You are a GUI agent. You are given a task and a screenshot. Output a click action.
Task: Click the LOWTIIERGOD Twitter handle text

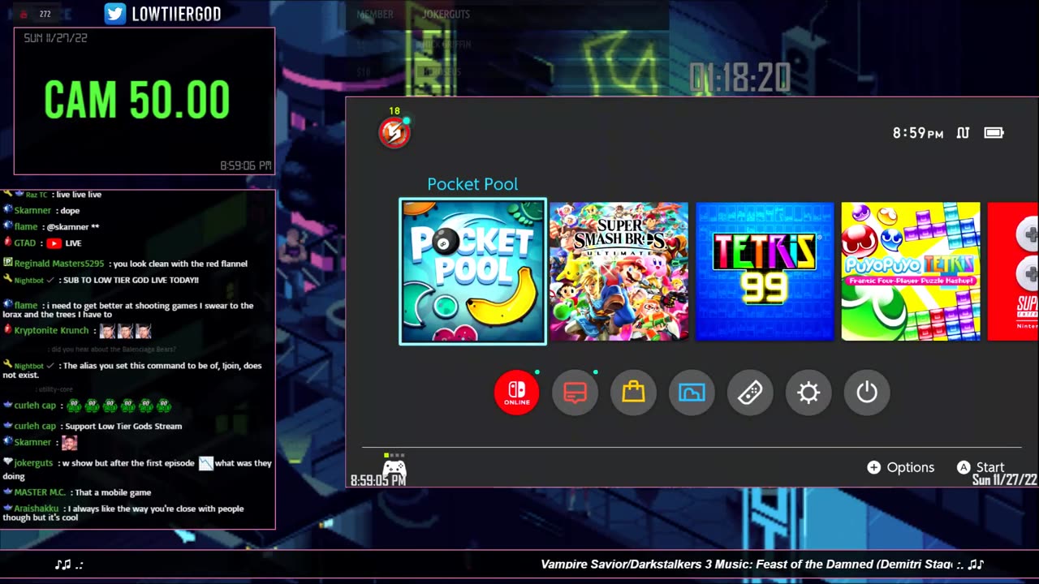176,14
